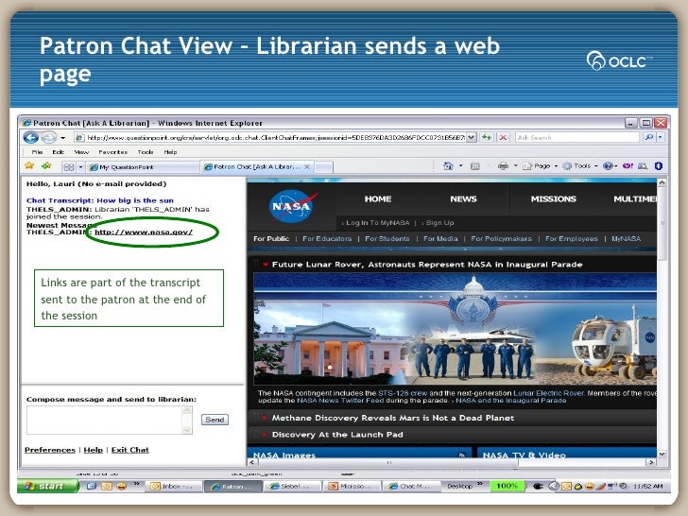Open the chat Help link
This screenshot has height=516, width=688.
(93, 450)
